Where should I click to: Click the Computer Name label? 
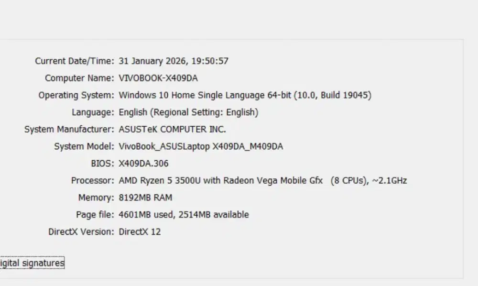pyautogui.click(x=79, y=78)
